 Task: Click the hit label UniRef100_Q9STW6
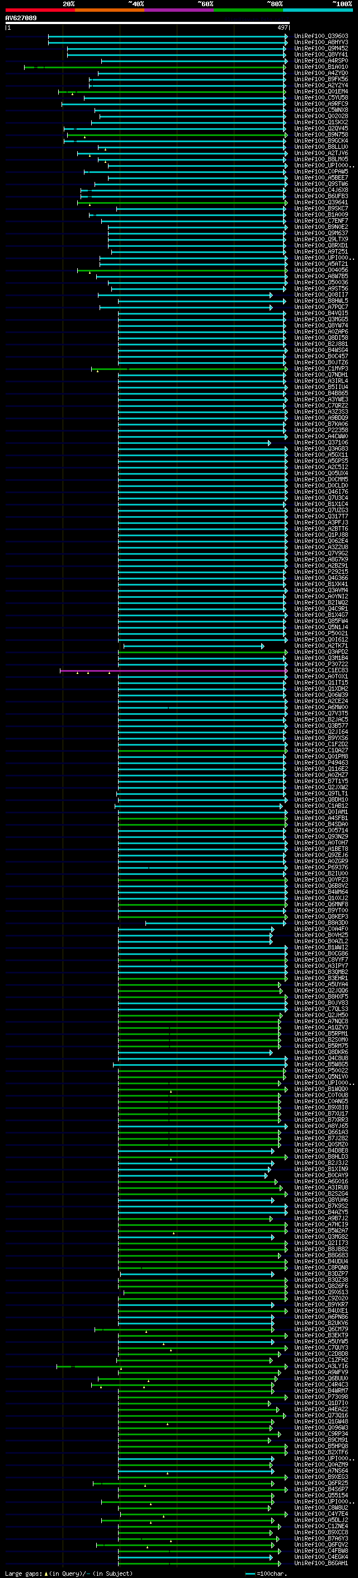321,184
